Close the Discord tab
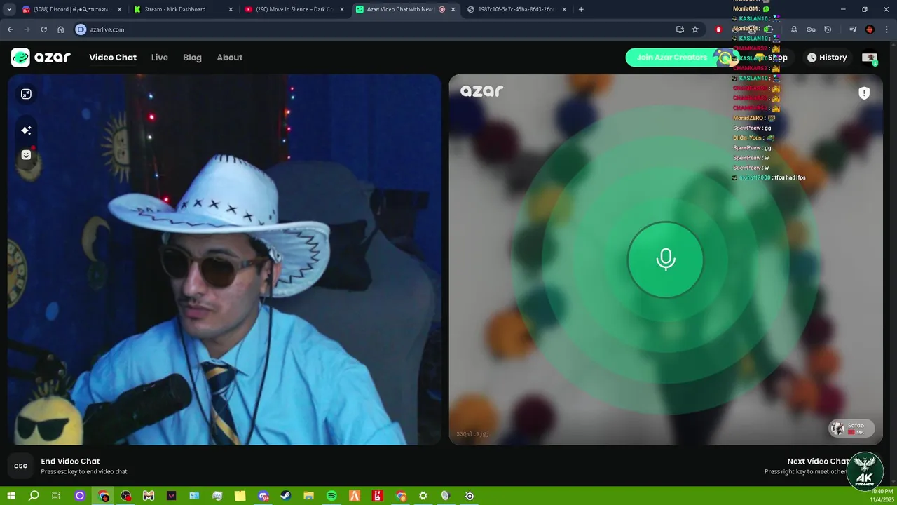The image size is (897, 505). coord(119,9)
